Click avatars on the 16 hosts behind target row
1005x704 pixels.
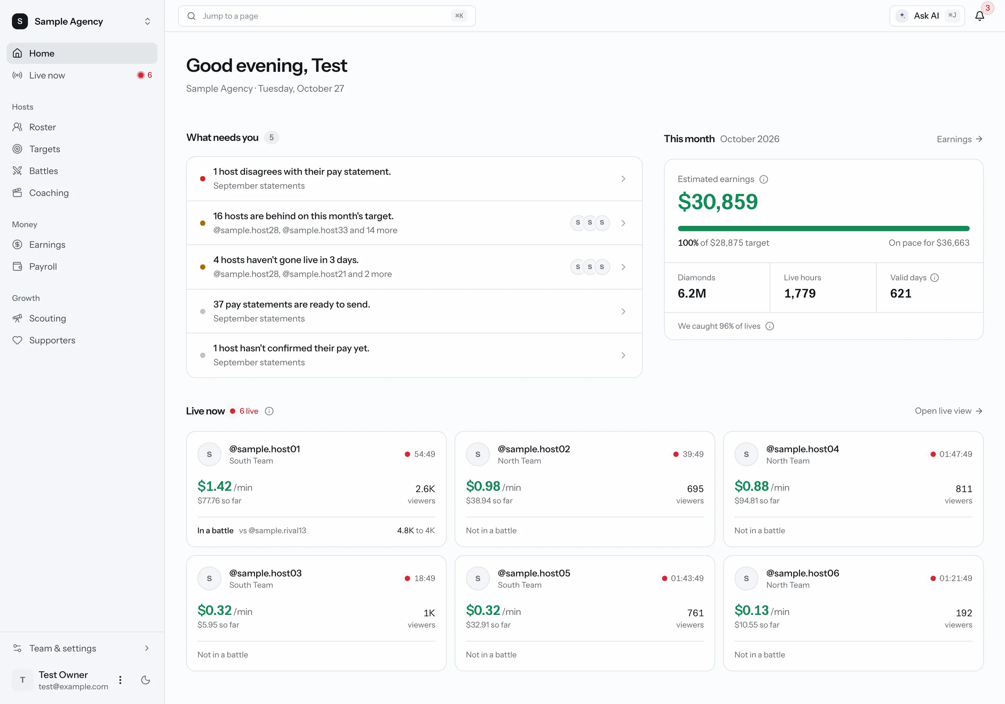pyautogui.click(x=590, y=223)
